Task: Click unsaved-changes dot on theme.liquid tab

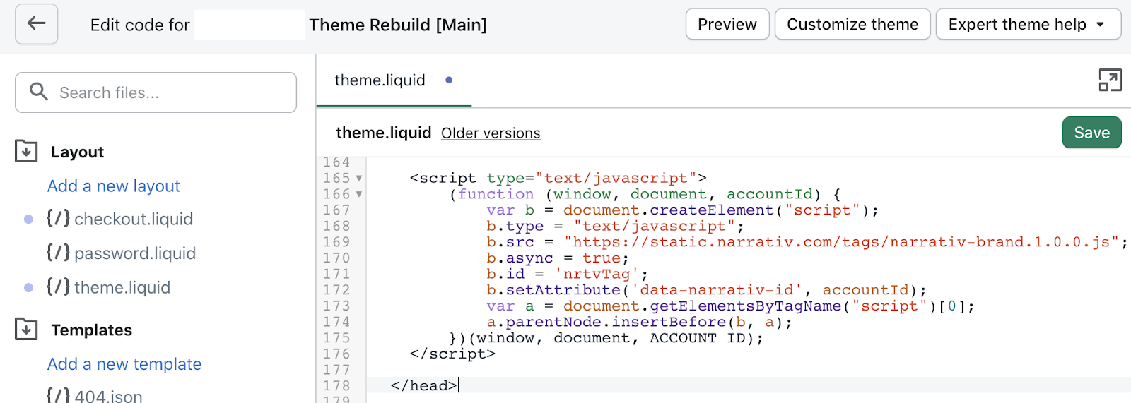Action: tap(449, 80)
